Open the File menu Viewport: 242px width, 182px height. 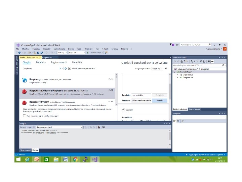click(x=17, y=49)
